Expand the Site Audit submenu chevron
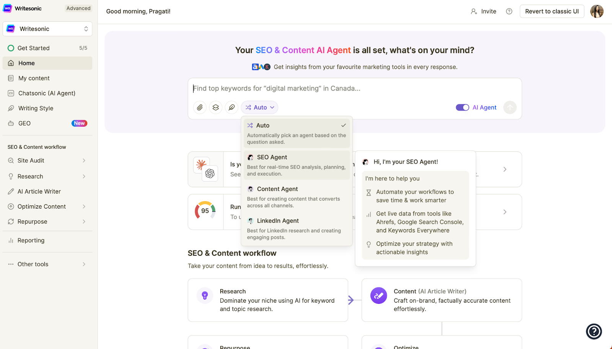The width and height of the screenshot is (612, 349). coord(84,161)
